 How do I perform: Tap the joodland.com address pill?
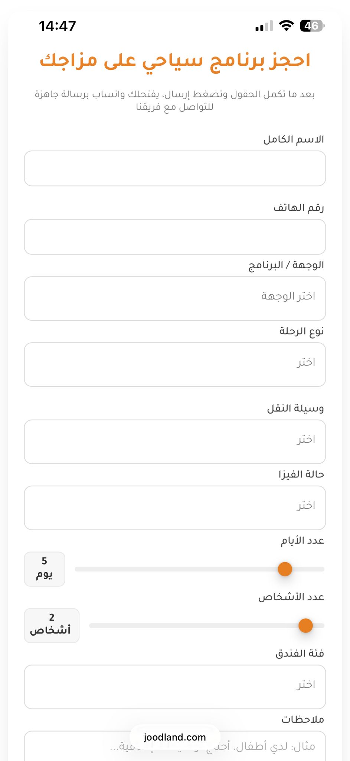click(175, 737)
